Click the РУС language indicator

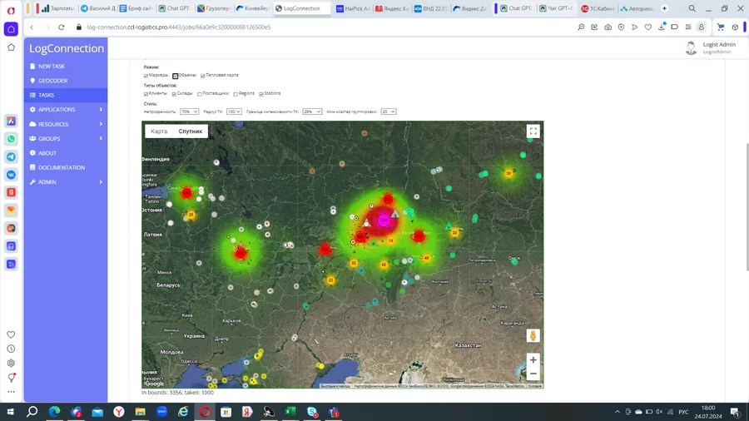click(683, 412)
